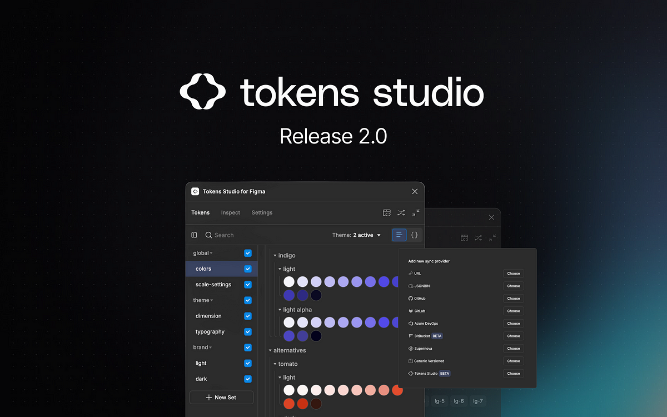Switch to the Inspect tab

click(x=230, y=212)
